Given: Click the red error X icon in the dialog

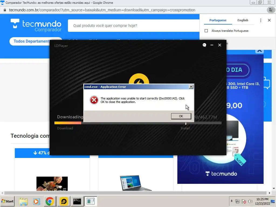Looking at the screenshot, I should point(94,100).
